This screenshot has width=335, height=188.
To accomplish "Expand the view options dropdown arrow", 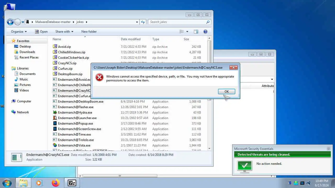I will tap(187, 32).
